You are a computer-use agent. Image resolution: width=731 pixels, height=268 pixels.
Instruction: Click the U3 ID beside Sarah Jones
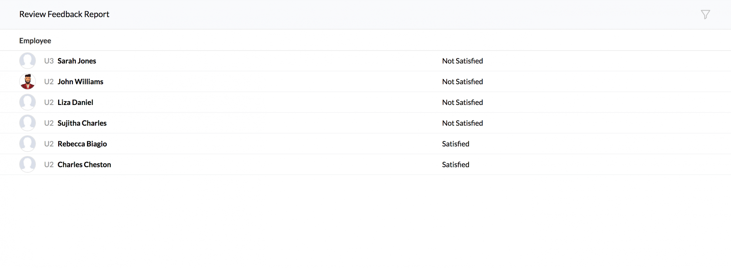point(49,61)
